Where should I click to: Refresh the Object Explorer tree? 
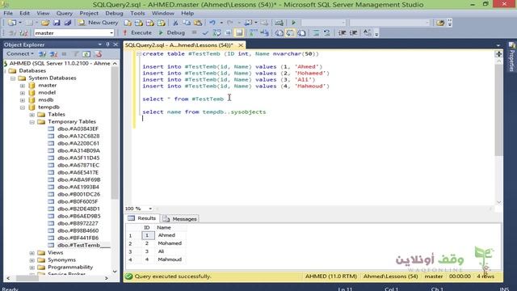coord(86,54)
